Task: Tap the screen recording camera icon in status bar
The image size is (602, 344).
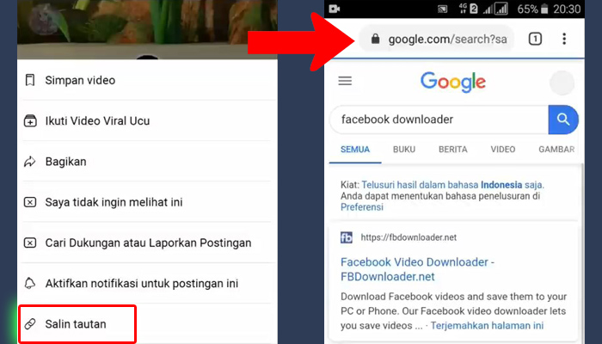Action: [x=335, y=9]
